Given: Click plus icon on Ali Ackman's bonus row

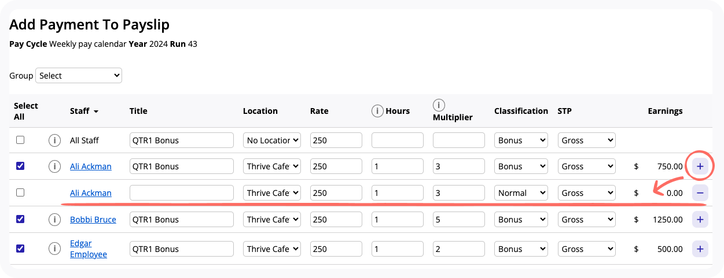Looking at the screenshot, I should [700, 166].
